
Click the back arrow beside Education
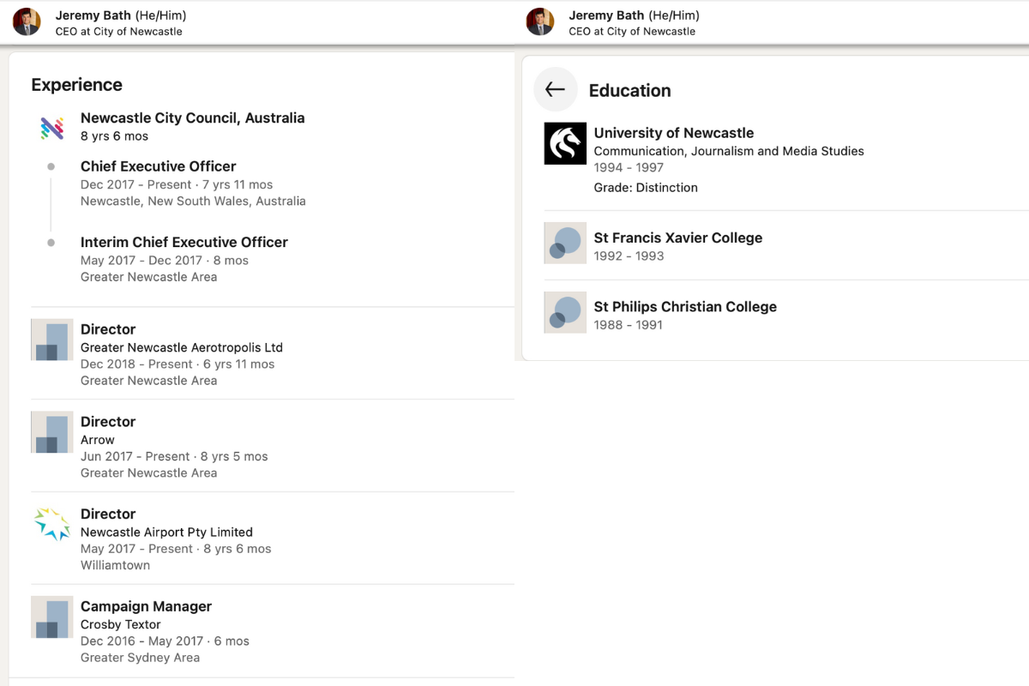click(x=555, y=89)
